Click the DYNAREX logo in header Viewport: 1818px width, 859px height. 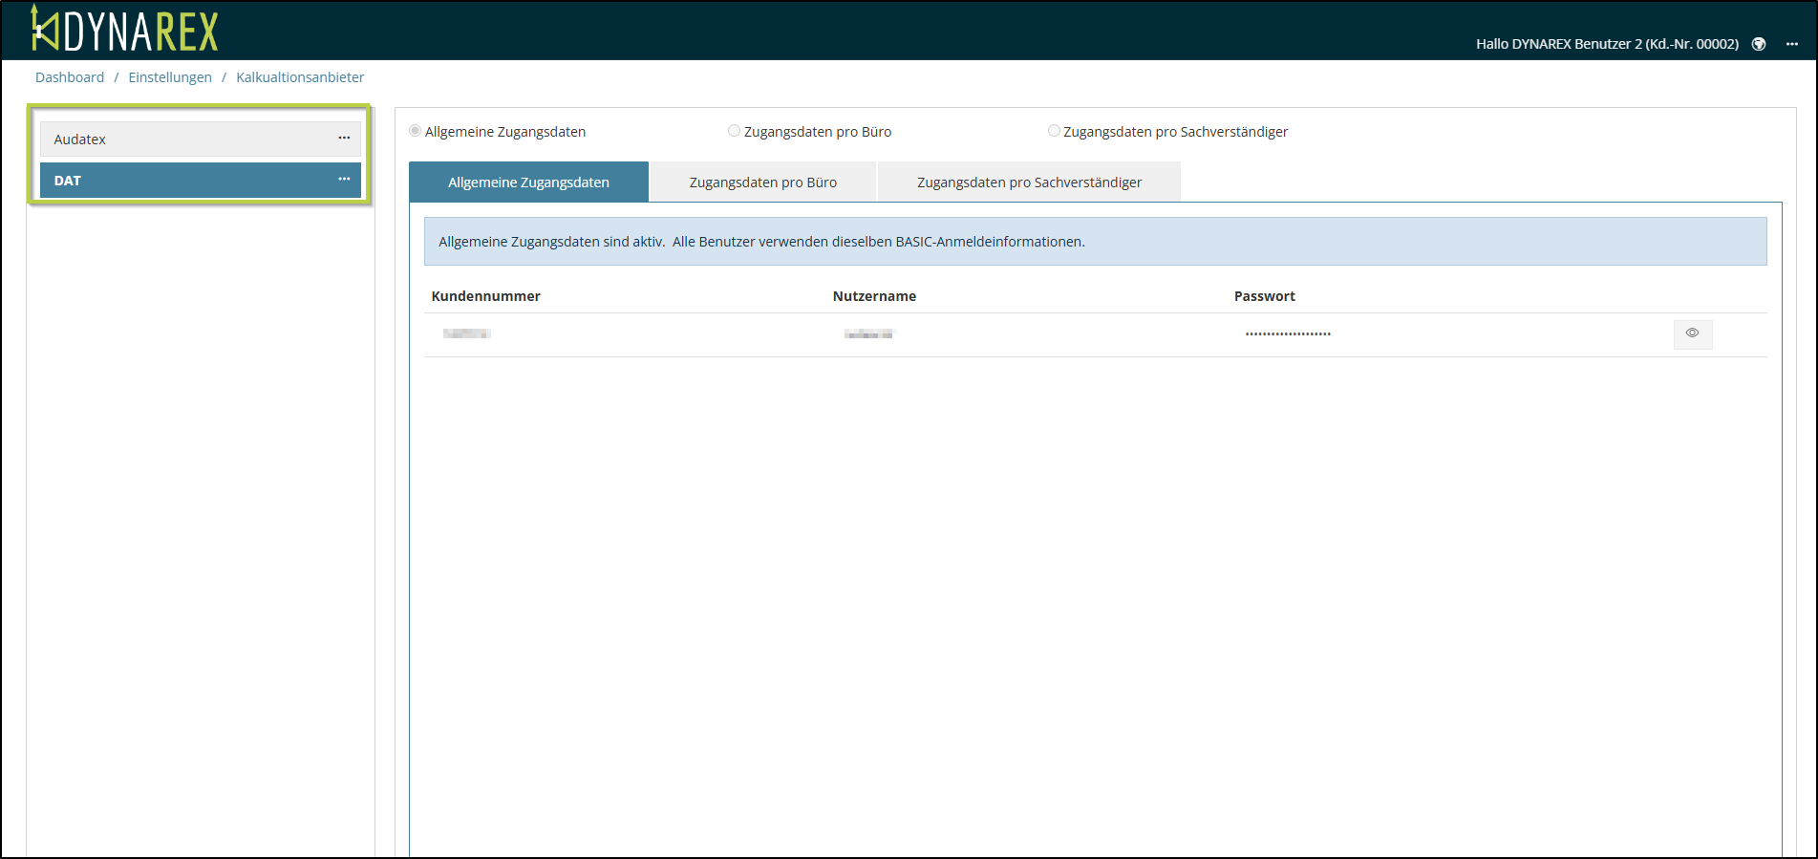point(125,30)
